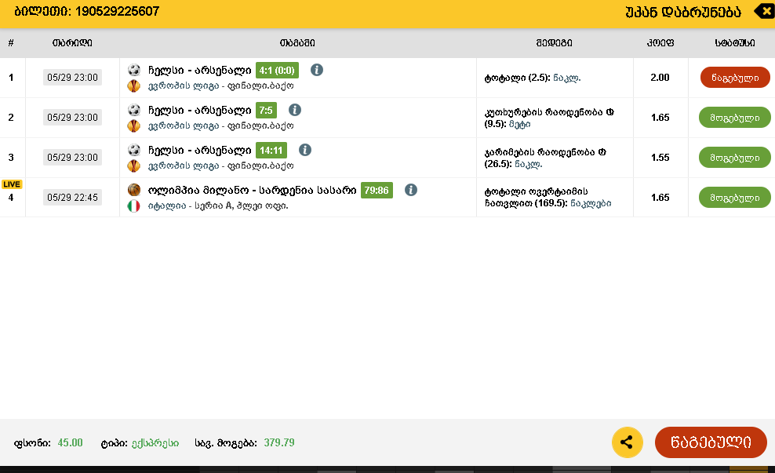The width and height of the screenshot is (775, 473).
Task: Click the თამაში column header
Action: (x=297, y=43)
